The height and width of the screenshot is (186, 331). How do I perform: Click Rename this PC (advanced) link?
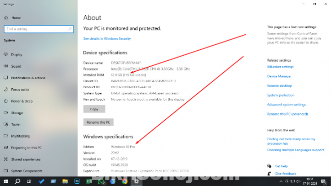pyautogui.click(x=287, y=114)
